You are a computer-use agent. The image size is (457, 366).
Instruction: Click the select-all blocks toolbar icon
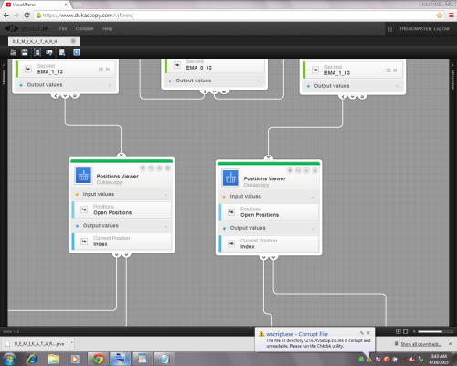(x=37, y=52)
